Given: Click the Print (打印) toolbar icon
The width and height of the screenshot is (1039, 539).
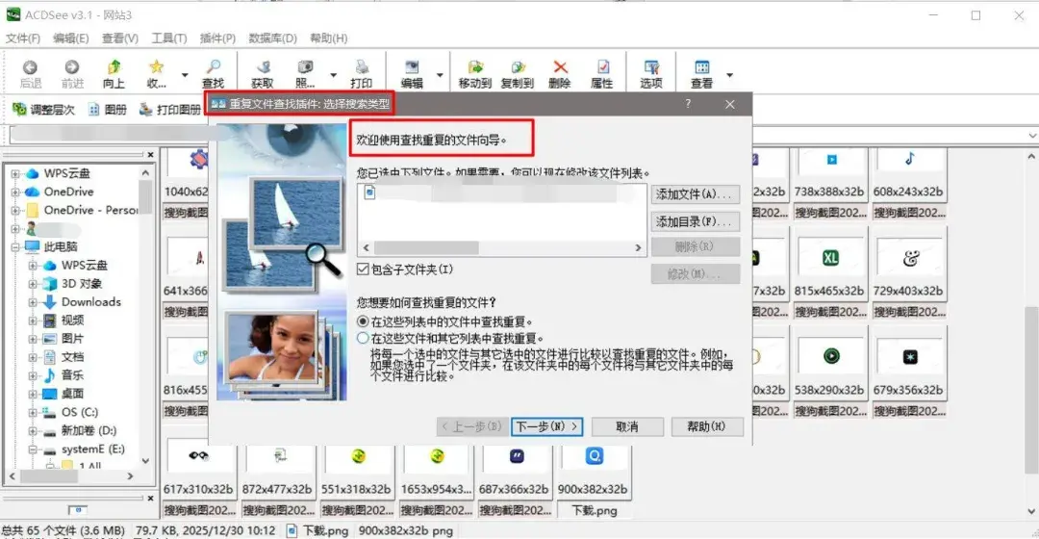Looking at the screenshot, I should [361, 73].
